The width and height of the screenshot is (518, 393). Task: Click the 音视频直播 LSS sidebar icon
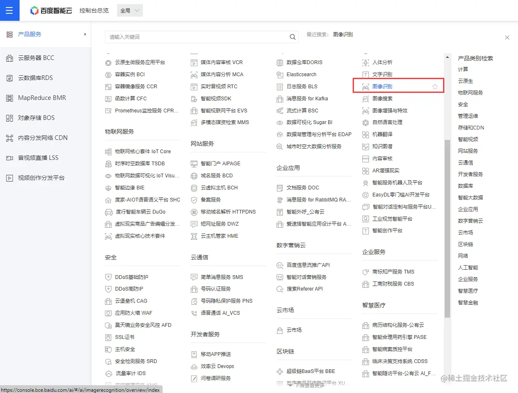coord(10,158)
